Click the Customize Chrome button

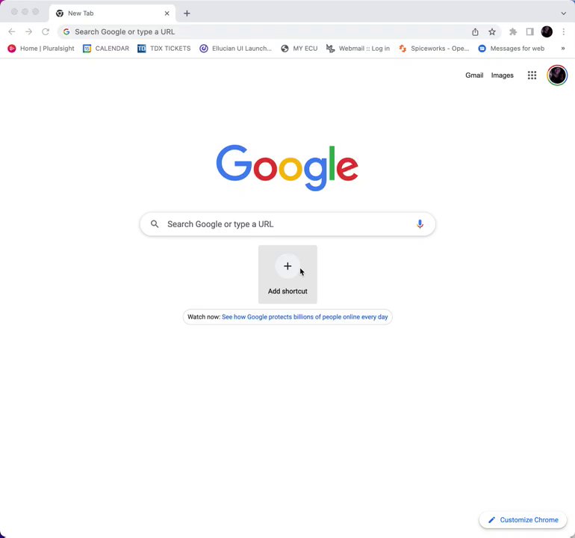[x=523, y=519]
